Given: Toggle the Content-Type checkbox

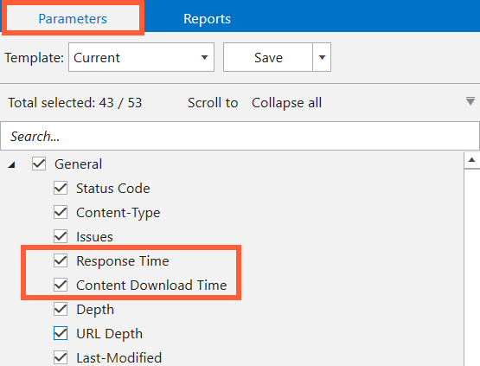Looking at the screenshot, I should [x=61, y=212].
